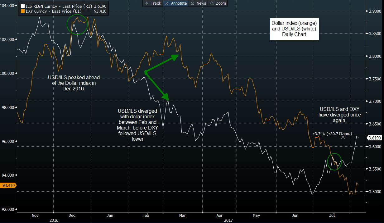The width and height of the screenshot is (384, 223).
Task: Select the Annotate pencil tool
Action: pyautogui.click(x=176, y=3)
